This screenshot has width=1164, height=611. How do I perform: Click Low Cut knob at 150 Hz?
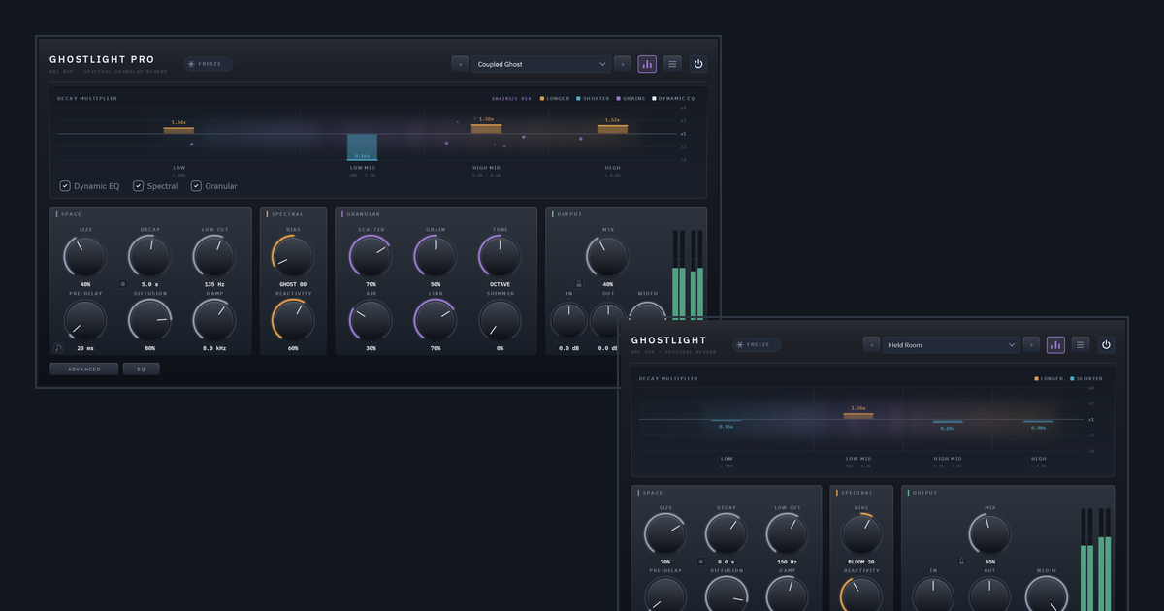point(787,534)
